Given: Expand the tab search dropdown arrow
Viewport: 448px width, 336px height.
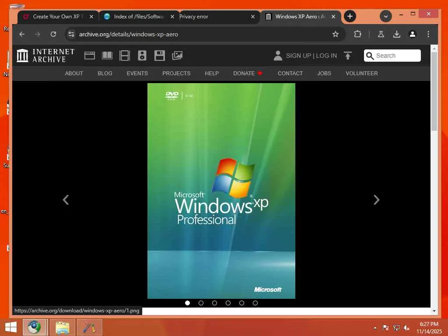Looking at the screenshot, I should (386, 16).
